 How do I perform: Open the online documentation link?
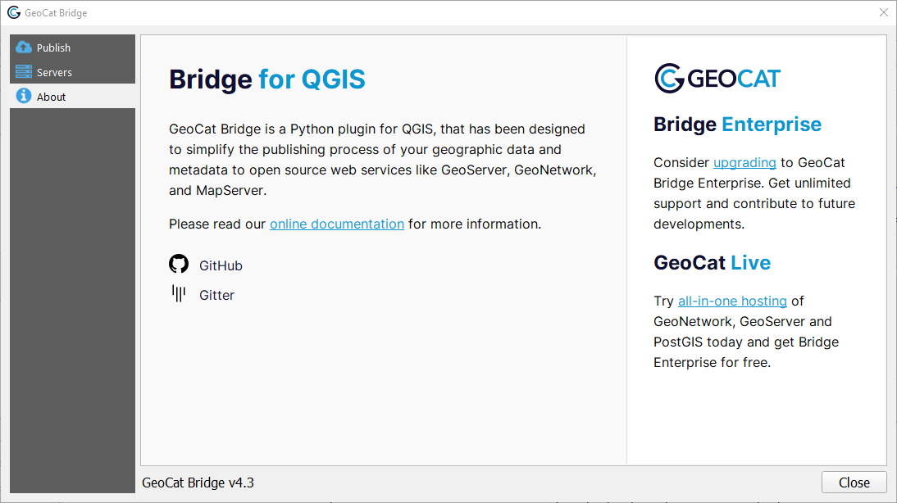click(337, 224)
